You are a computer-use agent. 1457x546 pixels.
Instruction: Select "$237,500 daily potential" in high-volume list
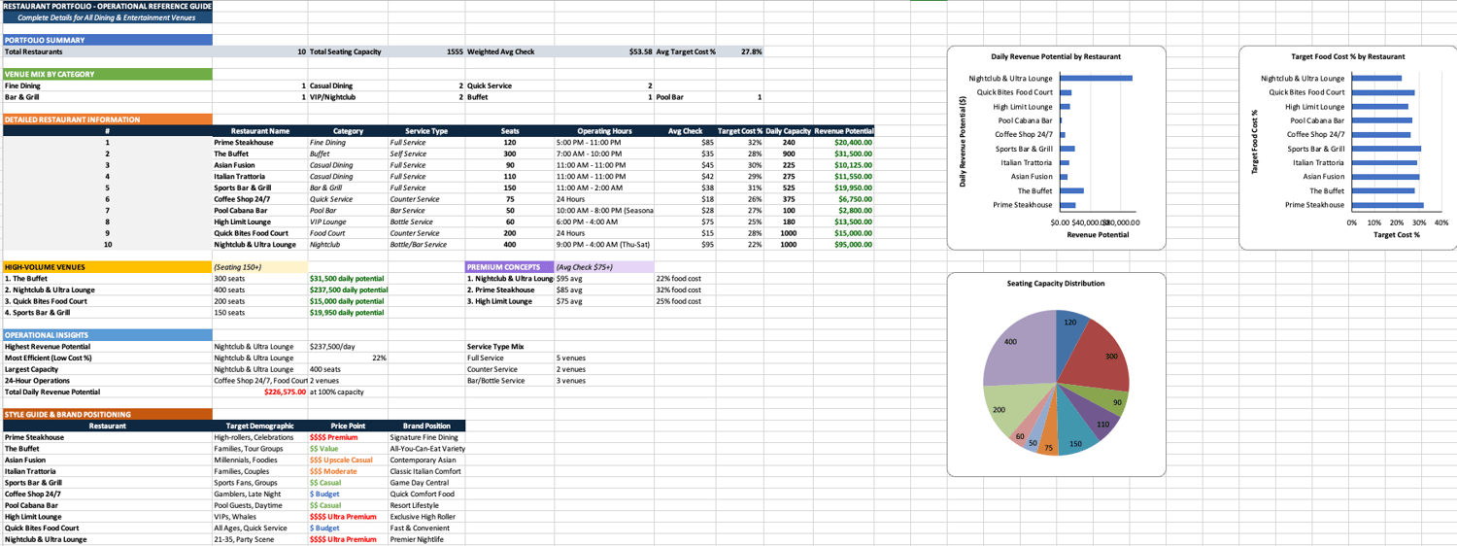348,290
